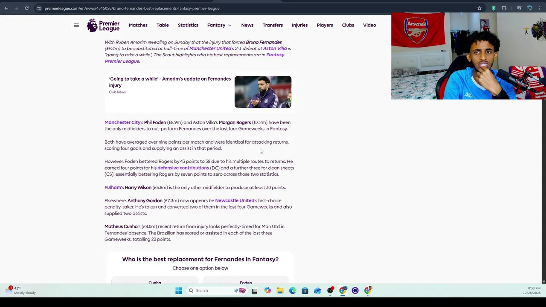Reload the page with the refresh icon
The height and width of the screenshot is (307, 546).
click(x=26, y=8)
